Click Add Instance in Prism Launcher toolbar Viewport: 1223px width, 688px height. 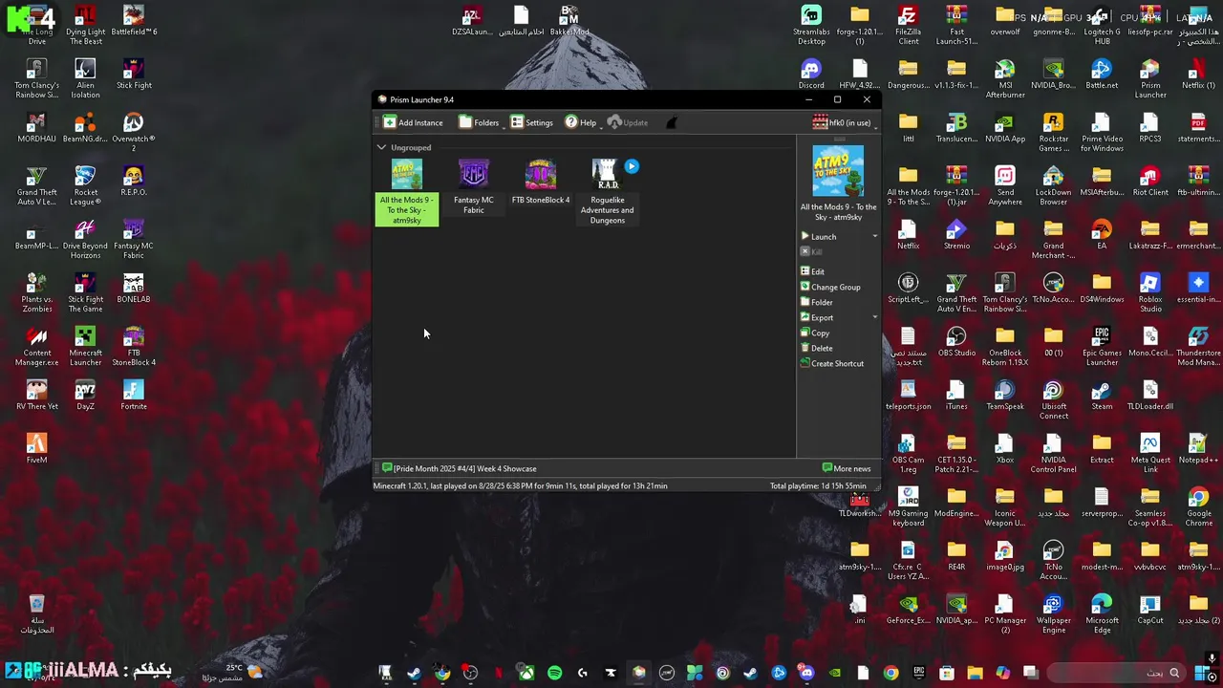(413, 122)
